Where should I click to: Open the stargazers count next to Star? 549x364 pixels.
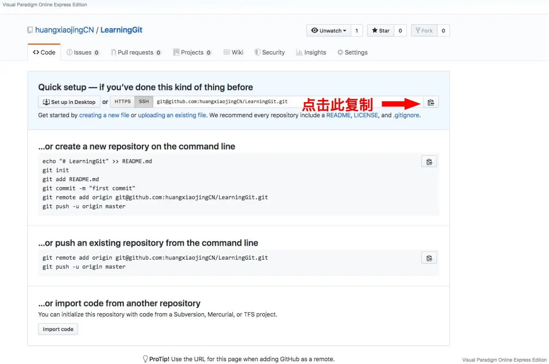click(400, 31)
